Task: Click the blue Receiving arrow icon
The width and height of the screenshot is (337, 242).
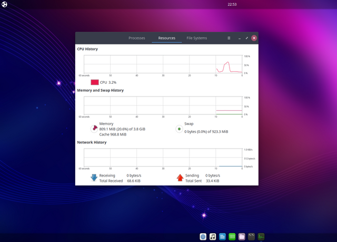Action: click(x=94, y=178)
